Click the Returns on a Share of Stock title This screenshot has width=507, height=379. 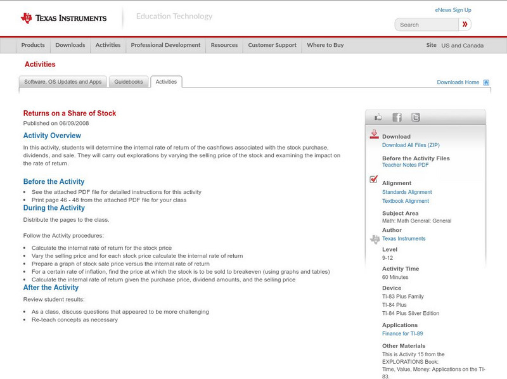point(70,113)
